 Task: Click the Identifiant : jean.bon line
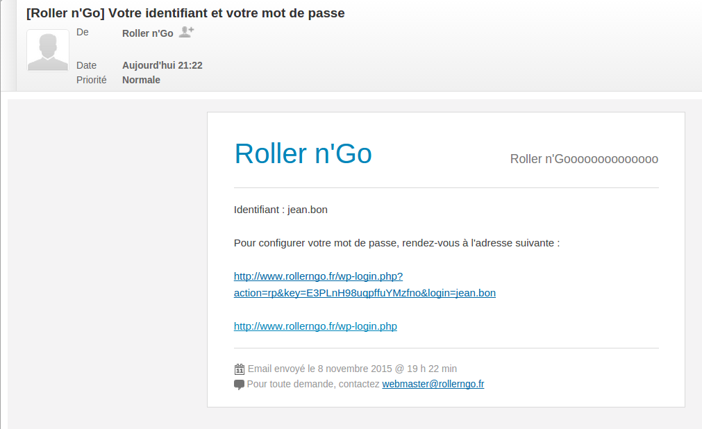point(281,210)
